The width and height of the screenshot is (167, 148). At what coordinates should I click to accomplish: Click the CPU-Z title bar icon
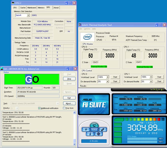[13, 3]
